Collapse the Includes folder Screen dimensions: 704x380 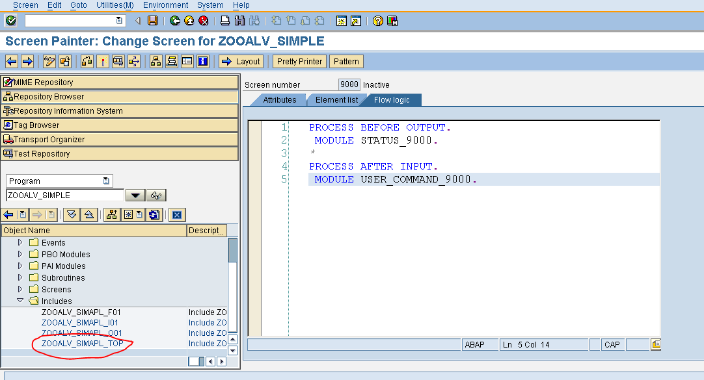pyautogui.click(x=20, y=301)
